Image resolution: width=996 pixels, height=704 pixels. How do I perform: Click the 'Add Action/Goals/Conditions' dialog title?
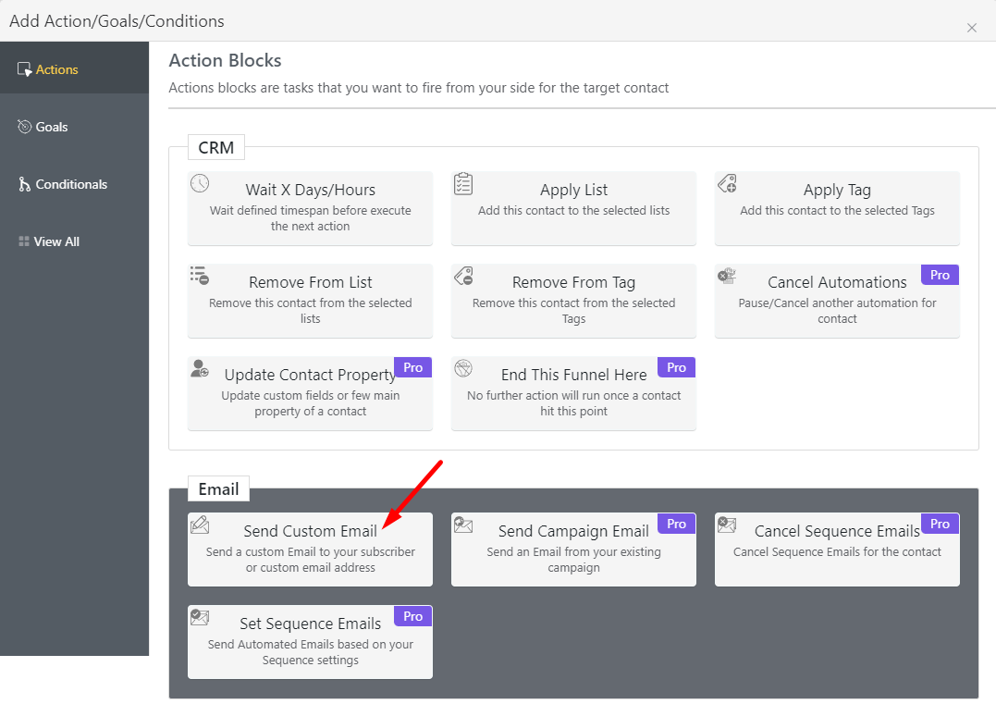(117, 21)
